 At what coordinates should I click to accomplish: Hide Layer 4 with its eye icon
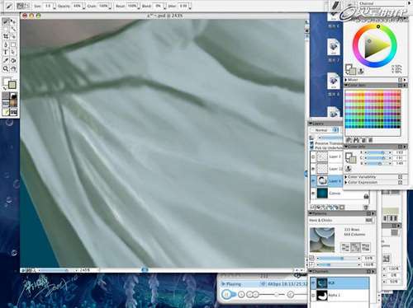pyautogui.click(x=313, y=181)
